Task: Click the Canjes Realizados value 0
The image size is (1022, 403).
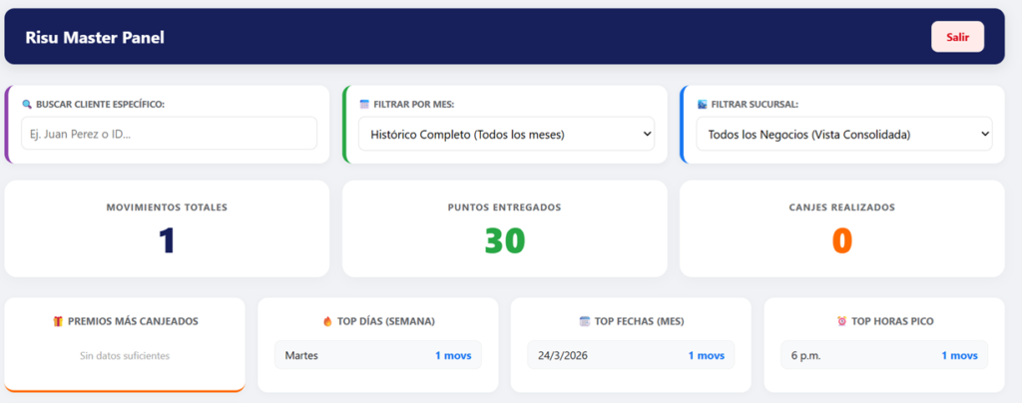Action: pos(841,240)
